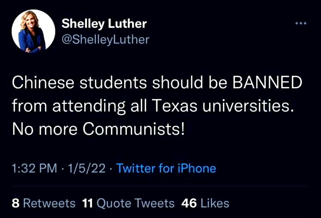Screen dimensions: 321x218
Task: Click the word BANNED in the tweet
Action: [267, 84]
